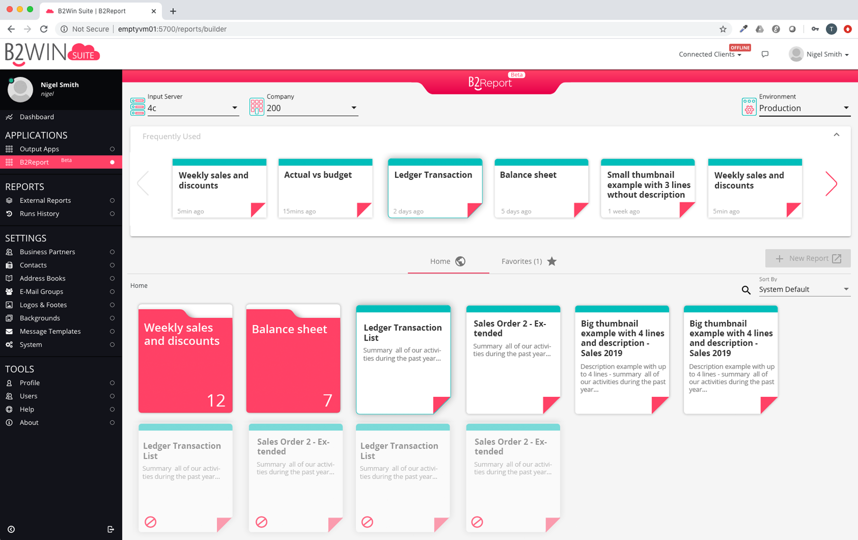Viewport: 858px width, 540px height.
Task: Click the B2WIN Suite logo
Action: (52, 54)
